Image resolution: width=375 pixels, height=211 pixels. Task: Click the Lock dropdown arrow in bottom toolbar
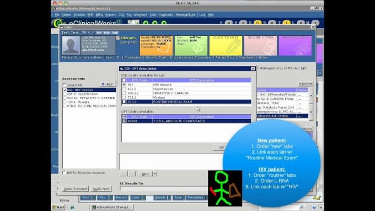[x=143, y=198]
